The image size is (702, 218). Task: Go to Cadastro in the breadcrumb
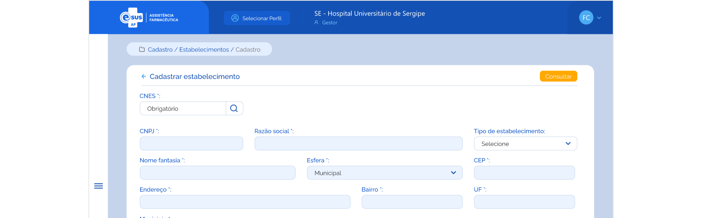coord(160,50)
